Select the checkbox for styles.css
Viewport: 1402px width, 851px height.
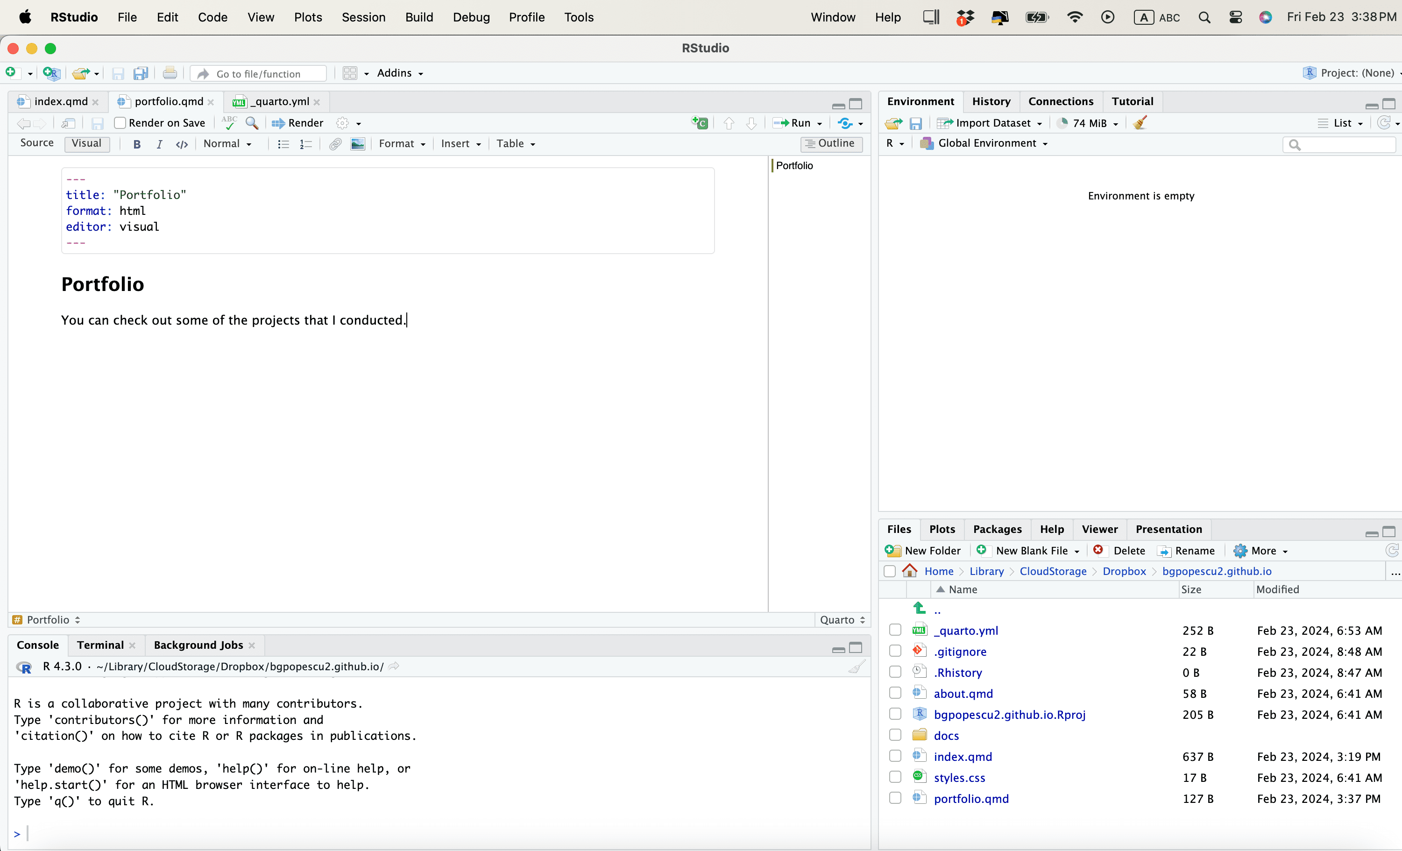pos(895,777)
